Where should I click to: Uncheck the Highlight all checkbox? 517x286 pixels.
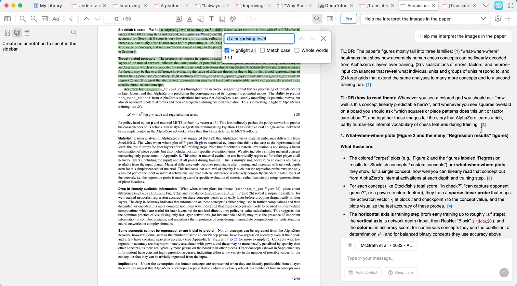(227, 50)
